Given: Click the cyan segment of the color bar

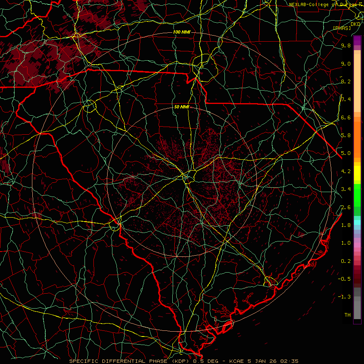Looking at the screenshot, I should click(357, 222).
